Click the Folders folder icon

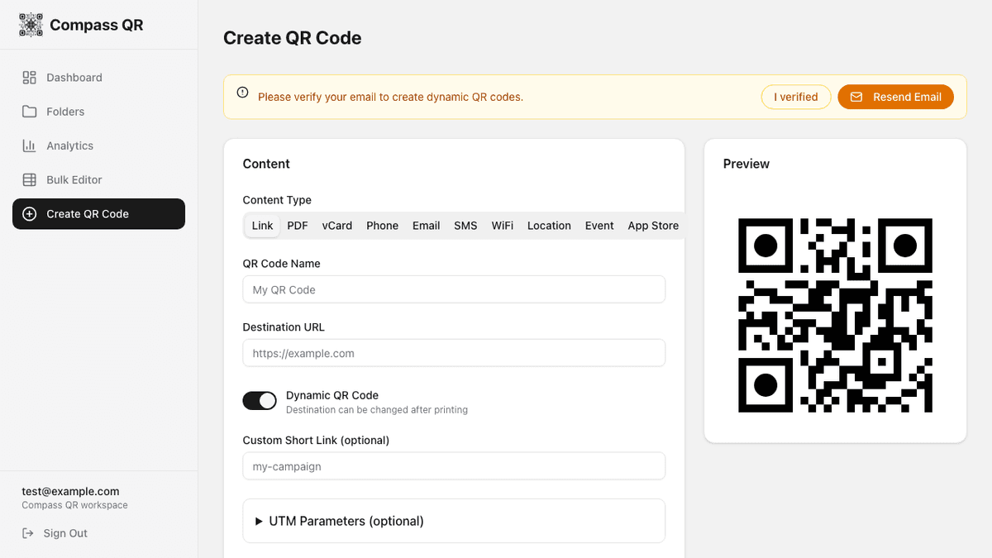click(x=30, y=112)
